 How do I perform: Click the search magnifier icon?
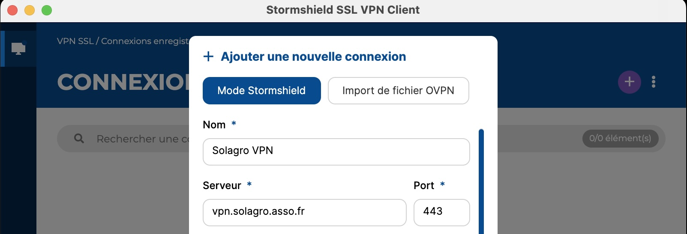click(79, 139)
